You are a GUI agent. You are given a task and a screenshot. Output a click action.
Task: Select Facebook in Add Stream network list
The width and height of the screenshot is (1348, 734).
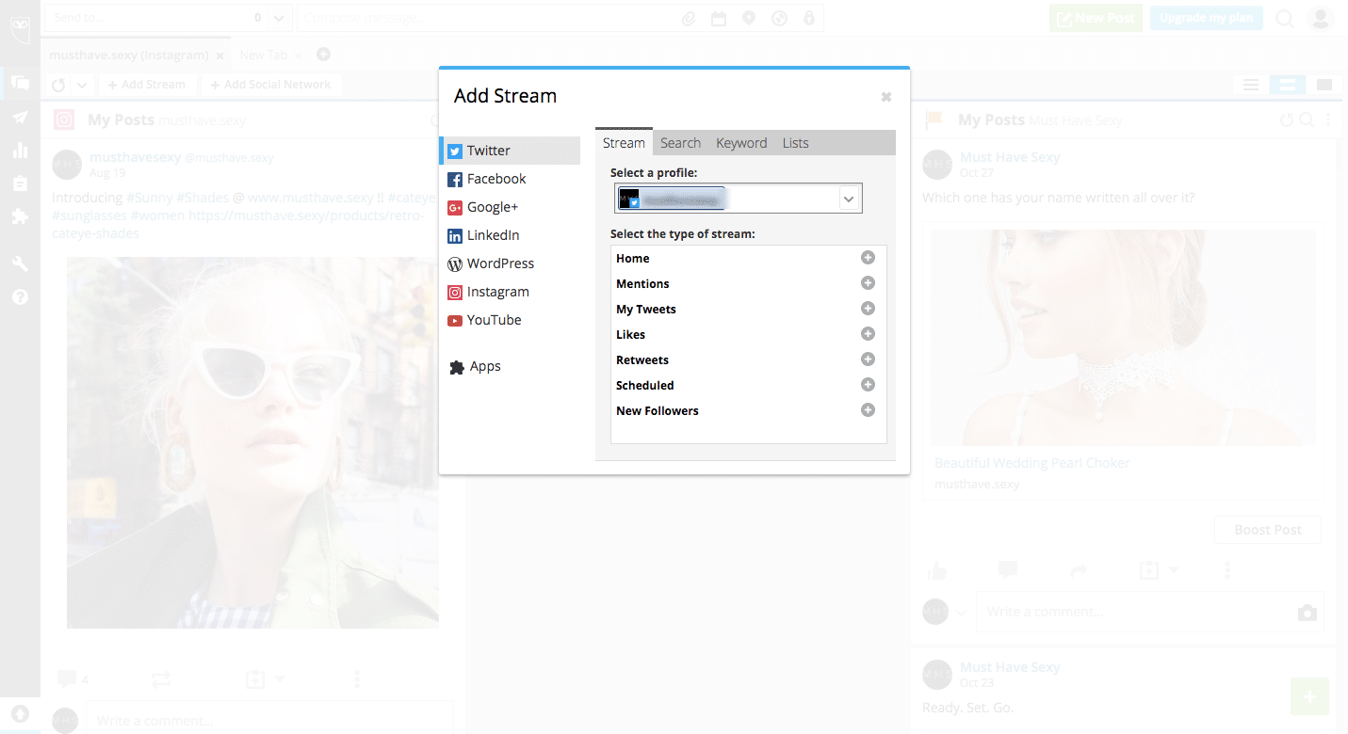[511, 179]
